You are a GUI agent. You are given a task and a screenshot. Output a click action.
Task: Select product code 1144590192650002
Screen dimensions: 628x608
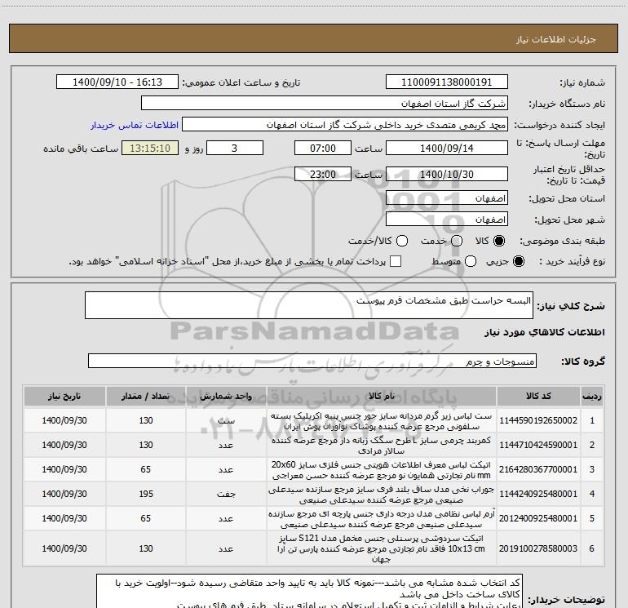point(538,420)
